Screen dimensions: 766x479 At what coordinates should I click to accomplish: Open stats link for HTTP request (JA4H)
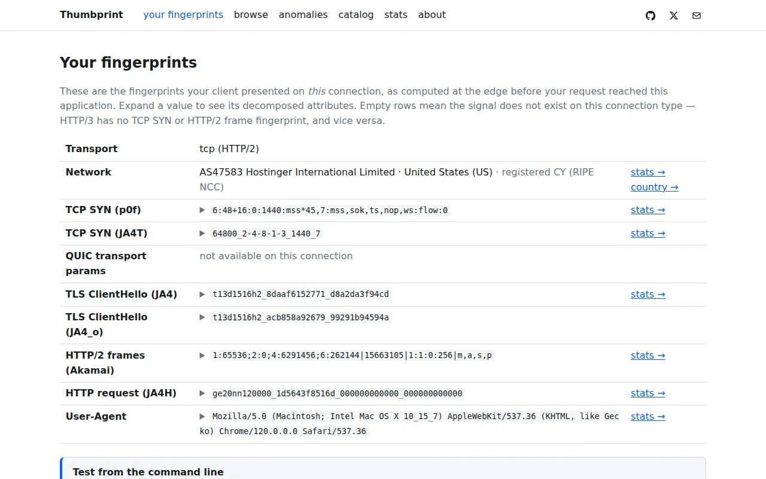648,393
